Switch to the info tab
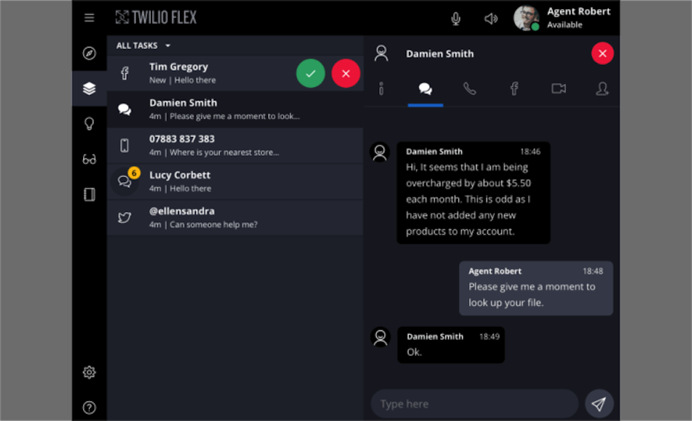Viewport: 692px width, 421px height. click(381, 89)
